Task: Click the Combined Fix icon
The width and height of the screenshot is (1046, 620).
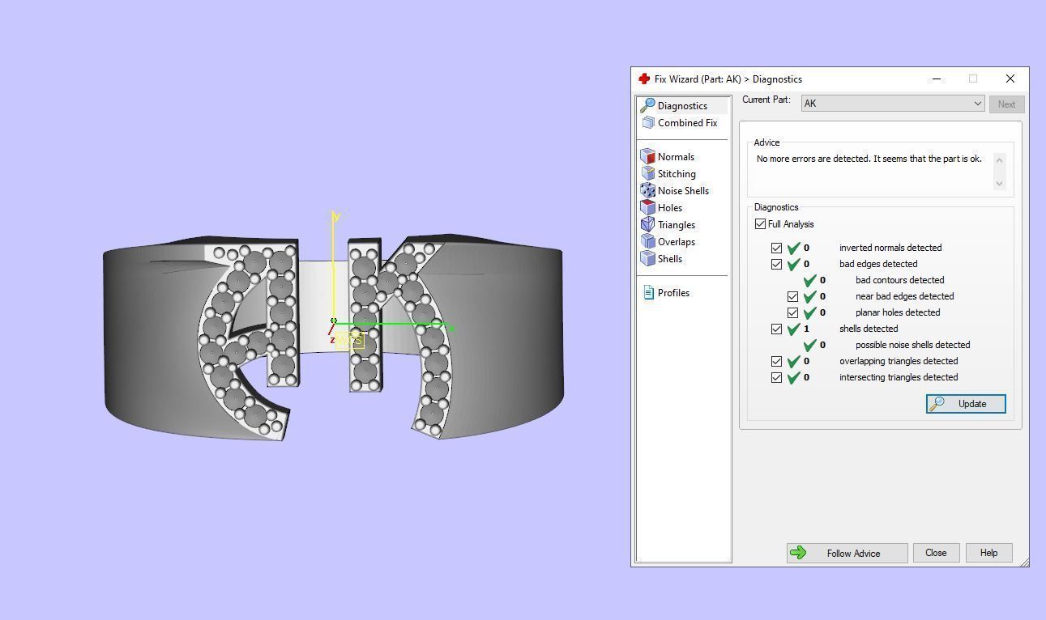Action: click(x=648, y=123)
